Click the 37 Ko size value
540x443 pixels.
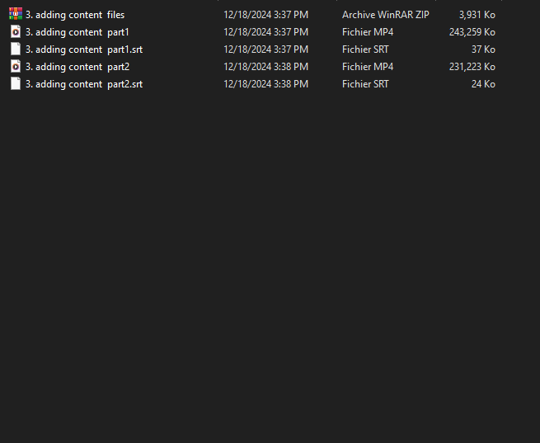click(x=483, y=49)
